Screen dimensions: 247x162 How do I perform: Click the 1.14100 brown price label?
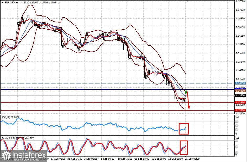coord(240,91)
